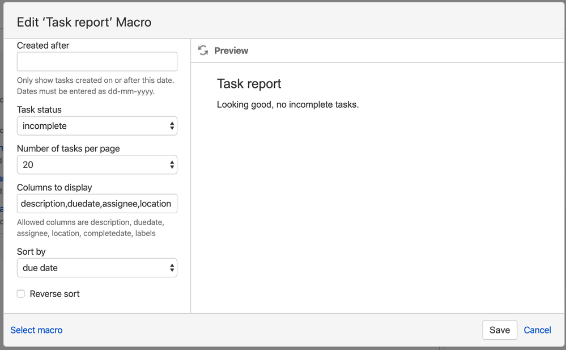Open the Sort by dropdown
Screen dimensions: 566x350
97,268
